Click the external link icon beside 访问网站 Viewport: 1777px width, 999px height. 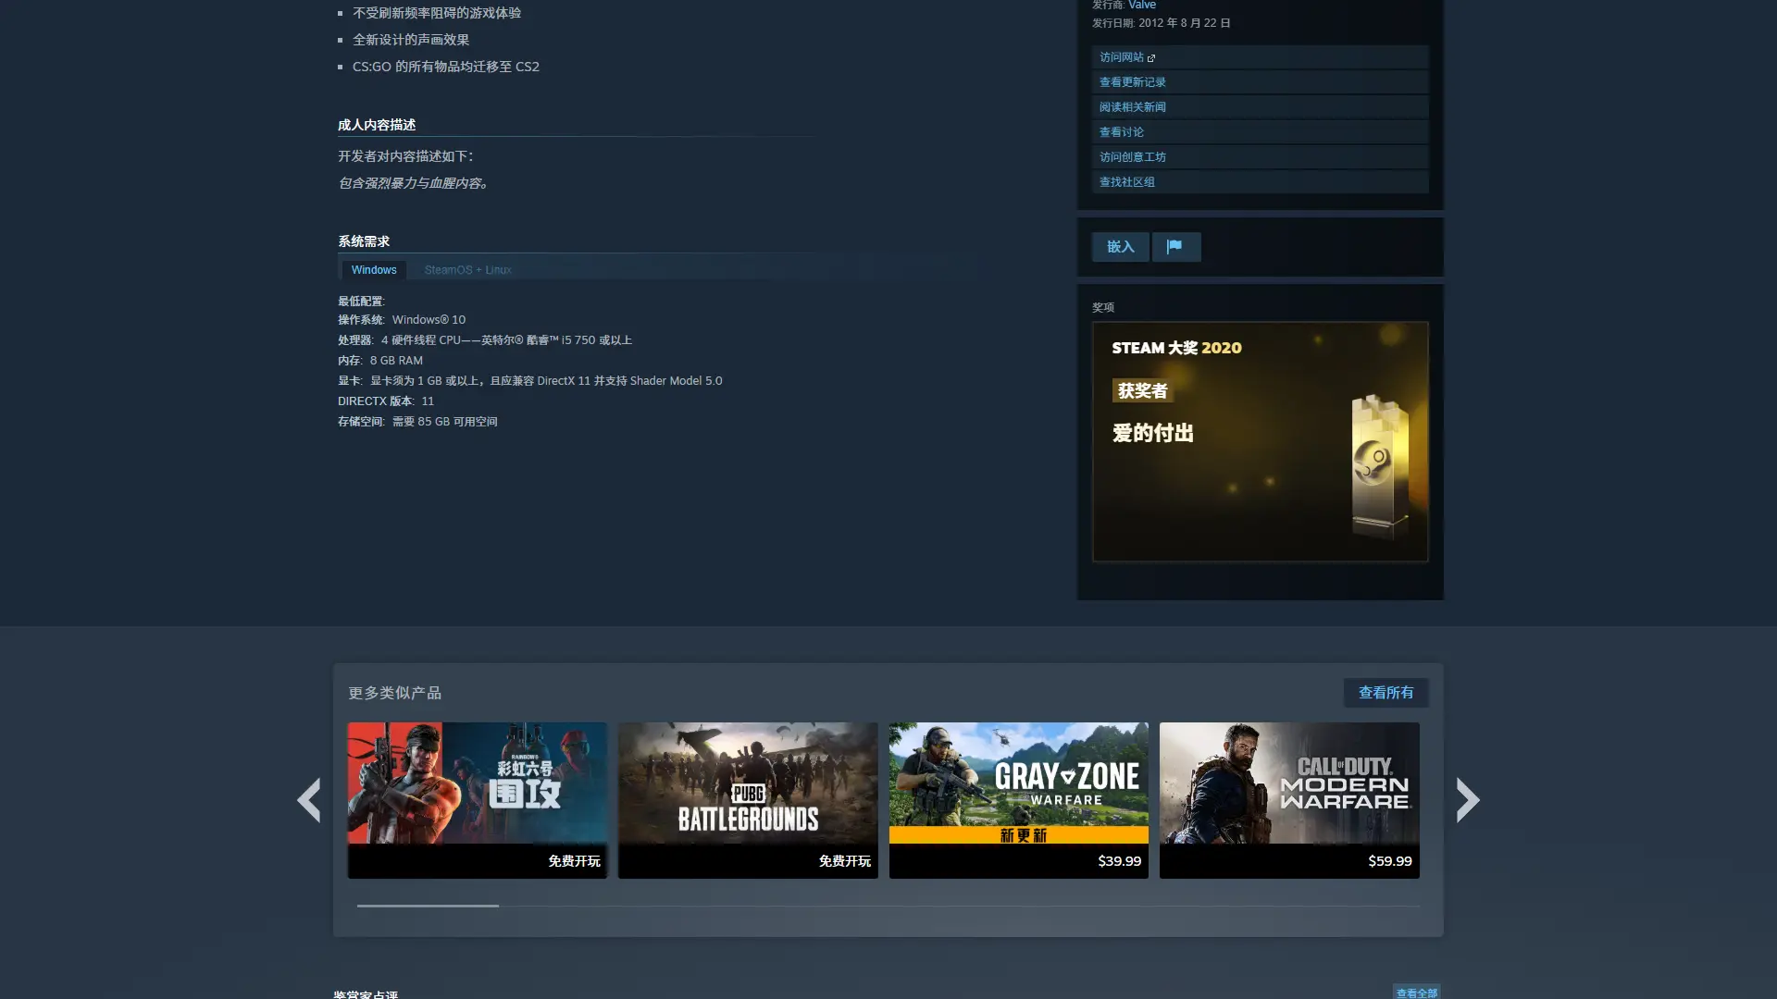[x=1151, y=58]
